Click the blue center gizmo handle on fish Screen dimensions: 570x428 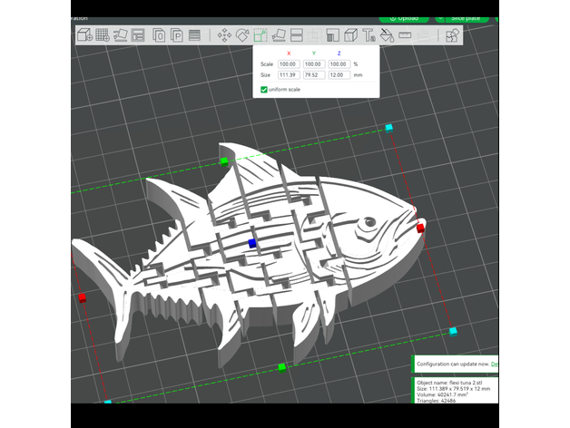pyautogui.click(x=252, y=243)
